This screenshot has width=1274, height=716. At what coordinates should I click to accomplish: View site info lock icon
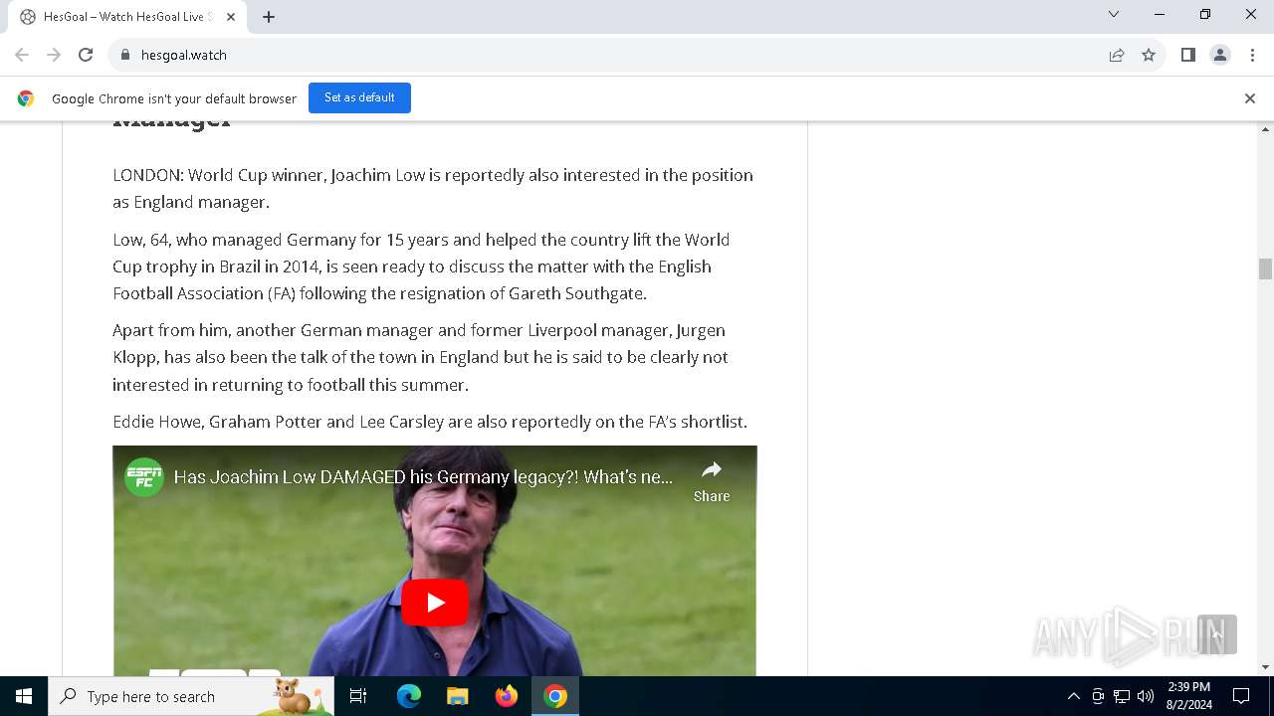click(125, 55)
